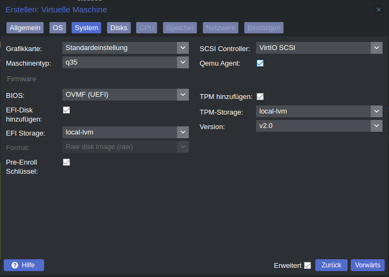Expand the EFI Storage local-lvm dropdown
The height and width of the screenshot is (277, 389).
(x=183, y=132)
